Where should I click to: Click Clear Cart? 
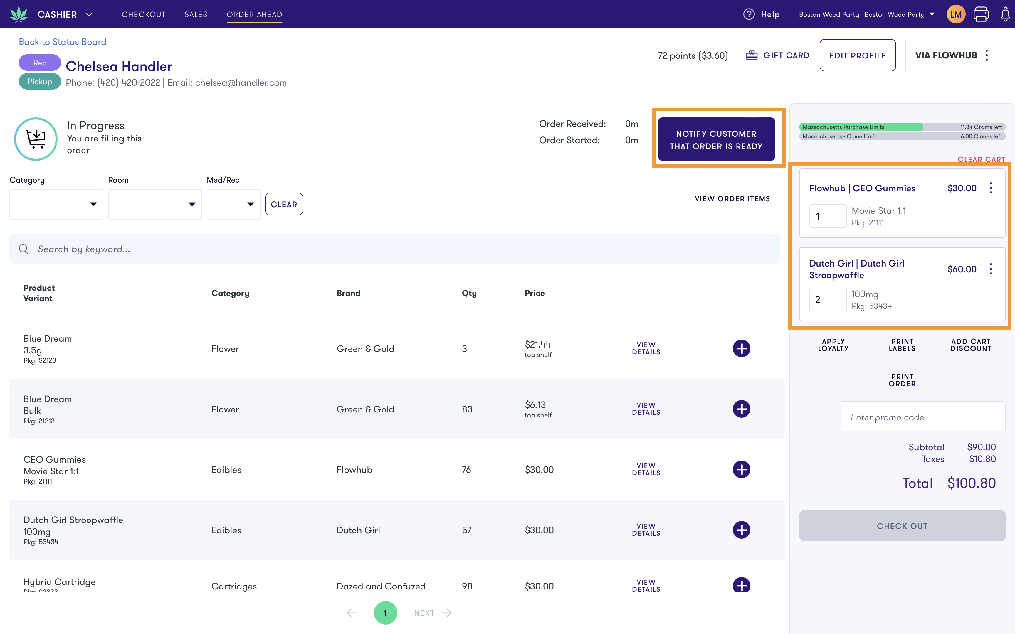(x=981, y=159)
